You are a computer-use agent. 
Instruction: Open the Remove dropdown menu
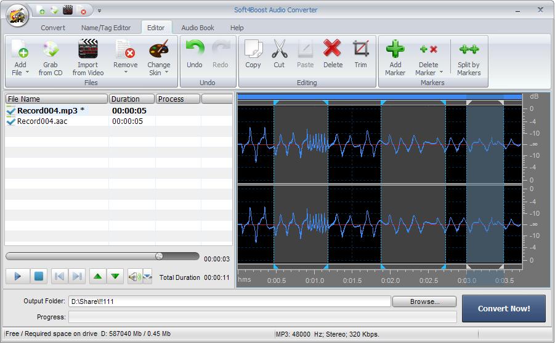(x=126, y=73)
